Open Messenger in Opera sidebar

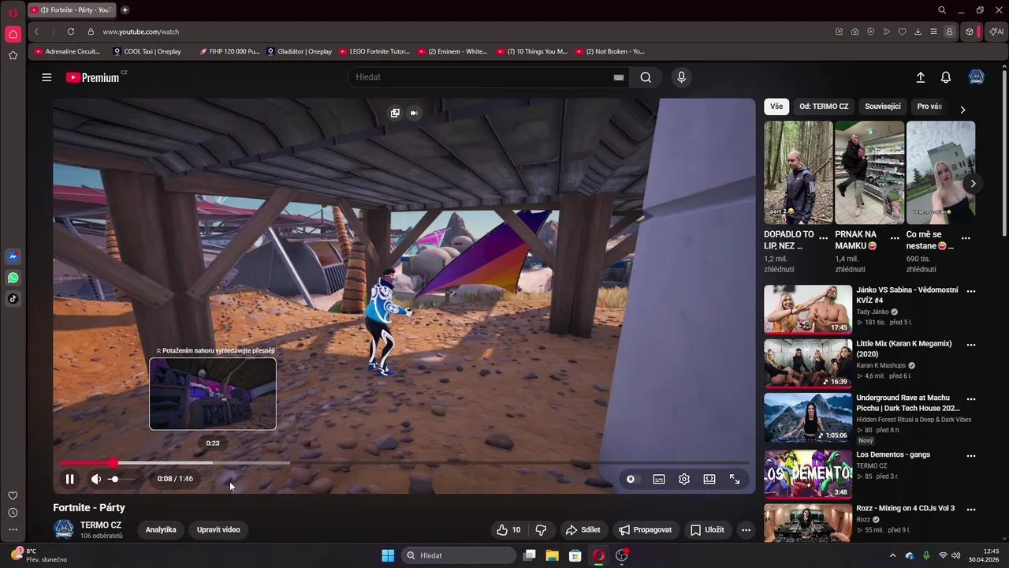(x=13, y=257)
